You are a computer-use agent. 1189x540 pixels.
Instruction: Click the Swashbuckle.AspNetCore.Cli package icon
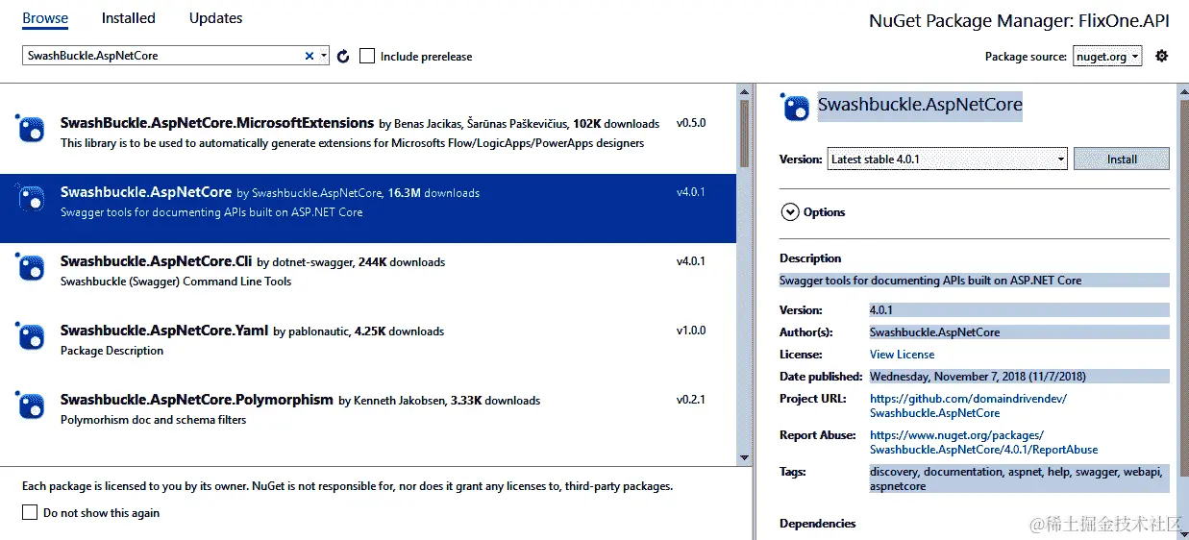tap(31, 266)
